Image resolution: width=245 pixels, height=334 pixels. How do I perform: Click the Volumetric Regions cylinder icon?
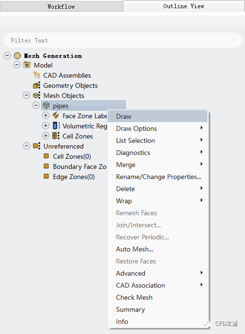[x=56, y=125]
